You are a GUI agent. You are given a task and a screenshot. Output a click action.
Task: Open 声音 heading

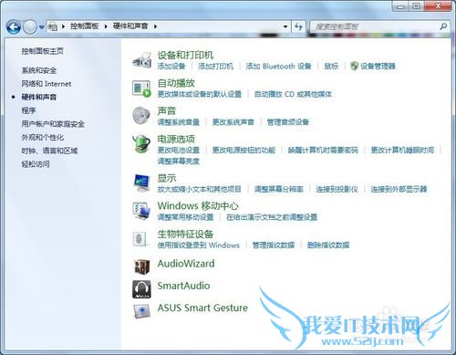[167, 110]
